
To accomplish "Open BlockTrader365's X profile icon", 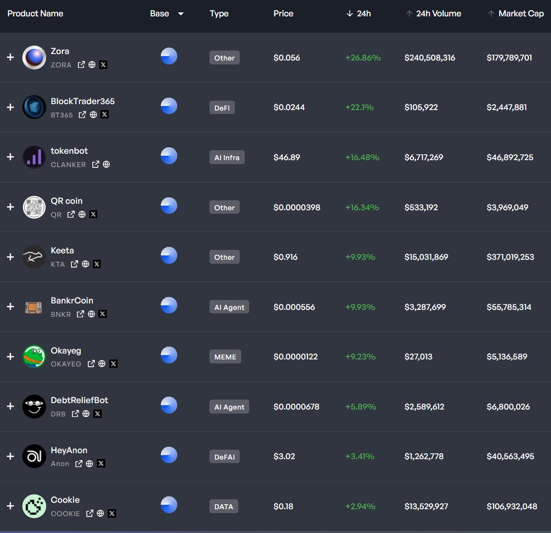I will pyautogui.click(x=104, y=115).
